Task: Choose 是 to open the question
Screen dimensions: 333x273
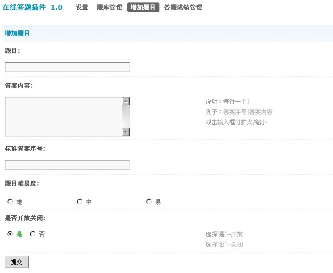Action: tap(10, 234)
